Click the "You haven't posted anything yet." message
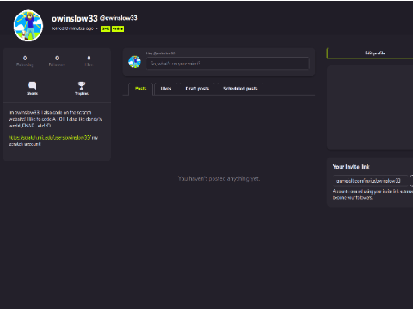This screenshot has width=413, height=310. 219,178
